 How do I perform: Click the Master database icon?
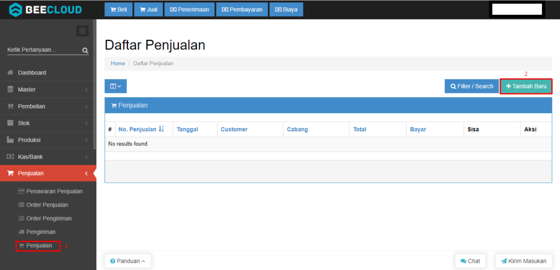click(x=10, y=89)
